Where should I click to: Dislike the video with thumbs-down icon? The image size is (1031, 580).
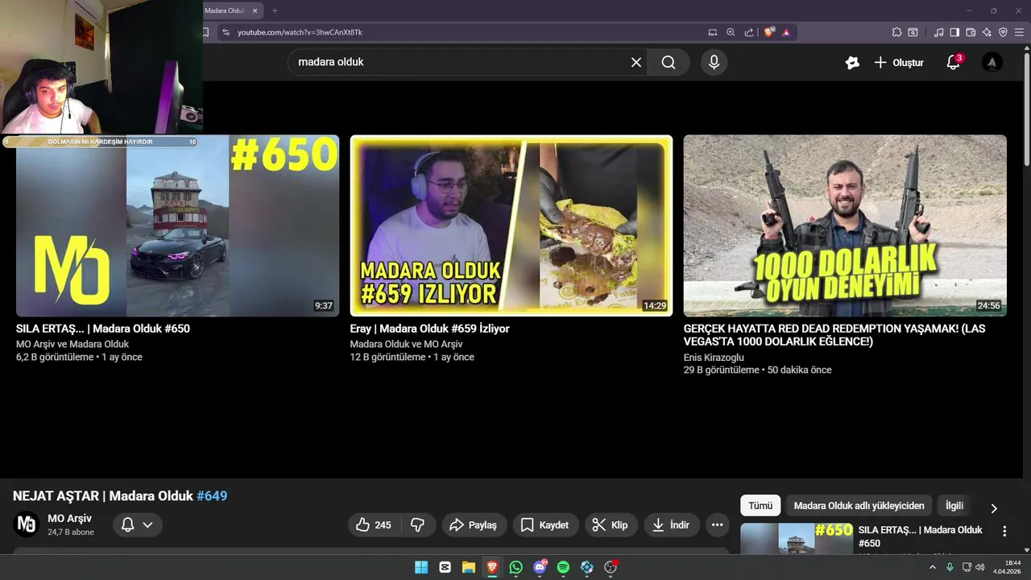click(x=418, y=525)
